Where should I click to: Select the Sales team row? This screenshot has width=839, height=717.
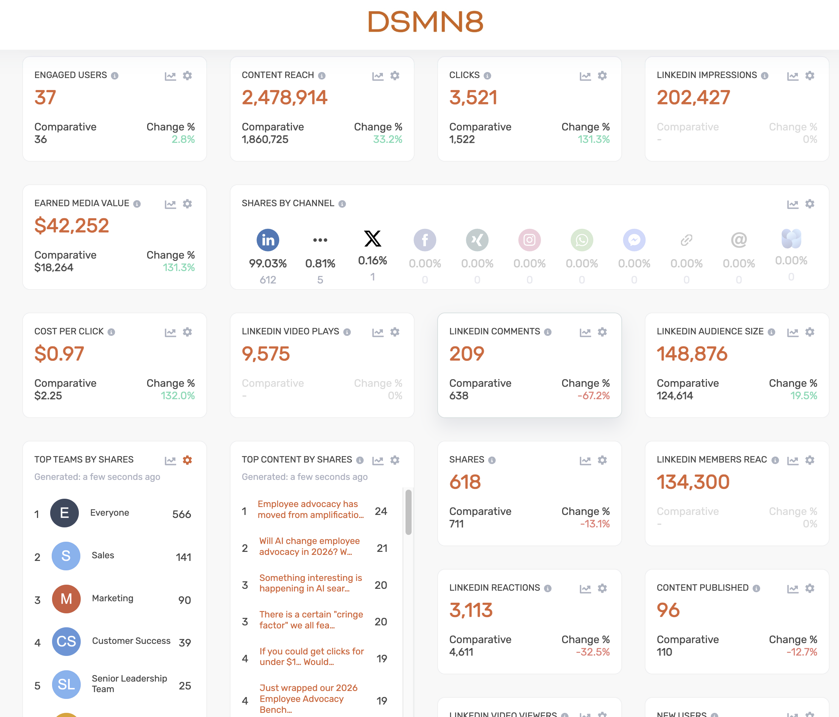click(103, 556)
